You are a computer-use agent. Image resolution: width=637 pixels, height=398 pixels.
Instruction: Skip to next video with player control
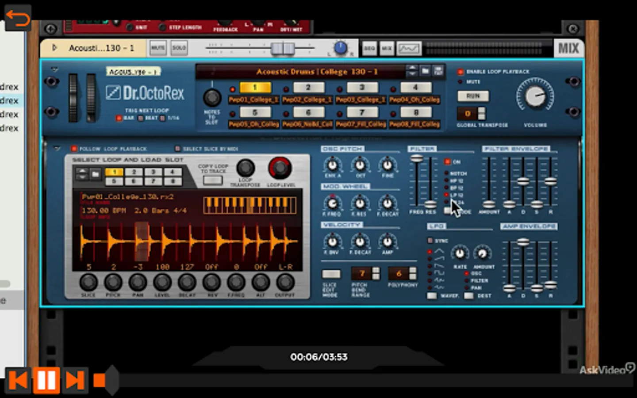[74, 380]
